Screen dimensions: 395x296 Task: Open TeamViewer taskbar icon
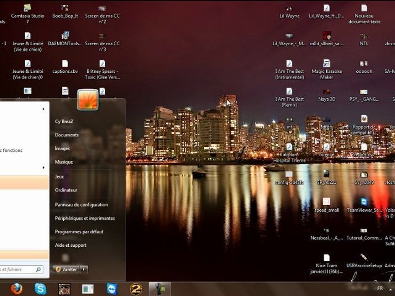click(x=112, y=289)
